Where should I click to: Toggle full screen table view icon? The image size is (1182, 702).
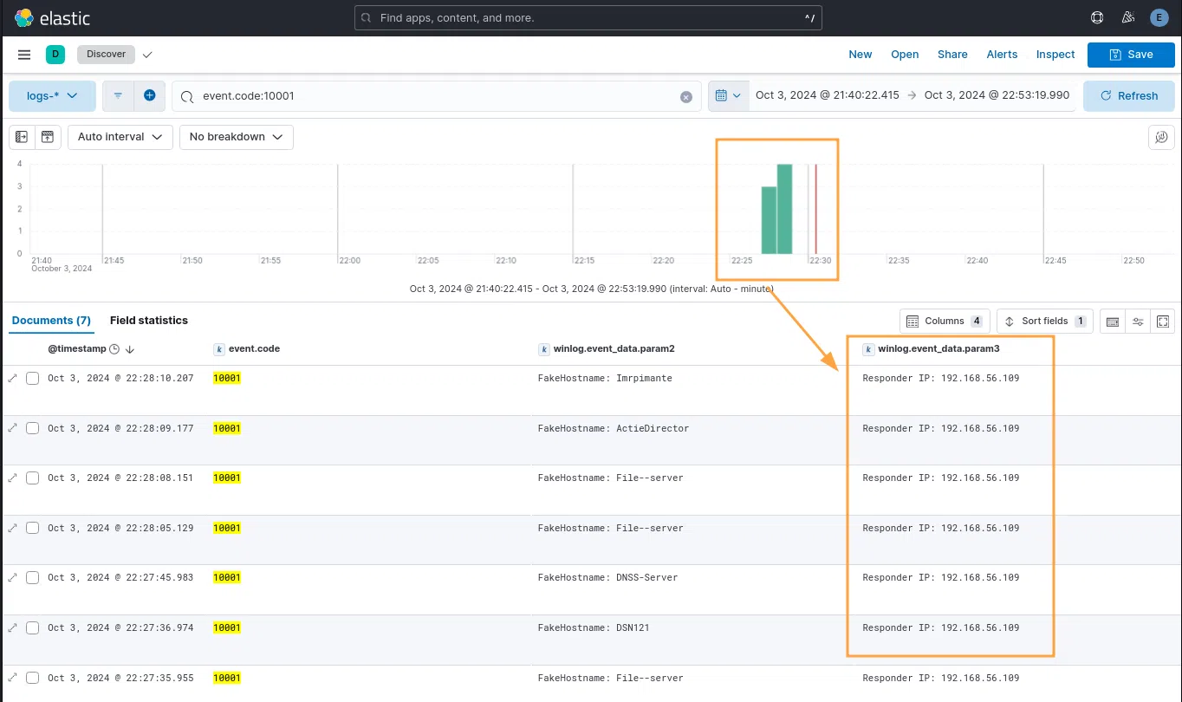point(1163,322)
